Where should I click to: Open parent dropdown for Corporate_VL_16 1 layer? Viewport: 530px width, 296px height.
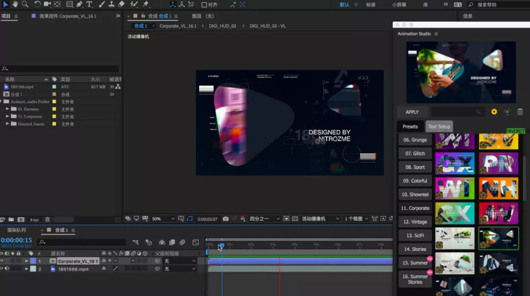(180, 261)
